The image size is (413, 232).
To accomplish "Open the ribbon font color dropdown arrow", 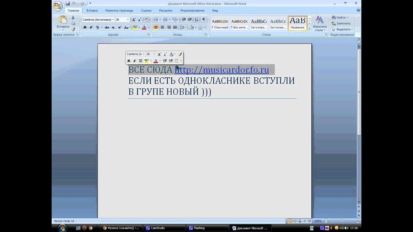I will [x=148, y=27].
